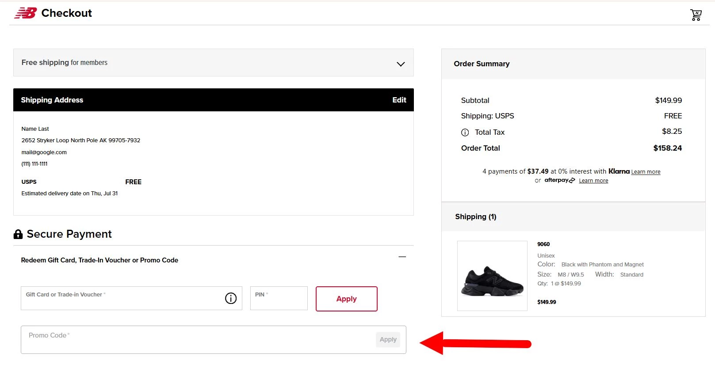Click the Unisex label

(546, 256)
